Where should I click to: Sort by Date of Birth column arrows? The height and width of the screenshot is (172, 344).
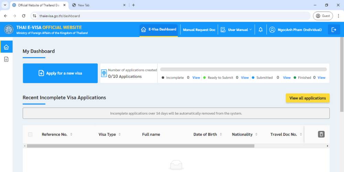(x=221, y=134)
